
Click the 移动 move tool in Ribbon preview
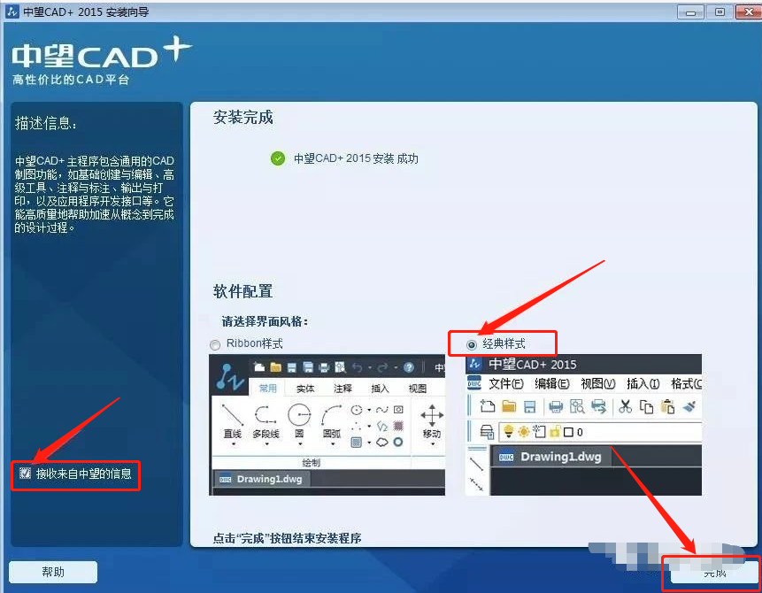tap(432, 424)
